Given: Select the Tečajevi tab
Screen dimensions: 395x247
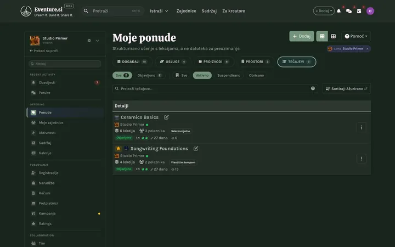Looking at the screenshot, I should [296, 61].
